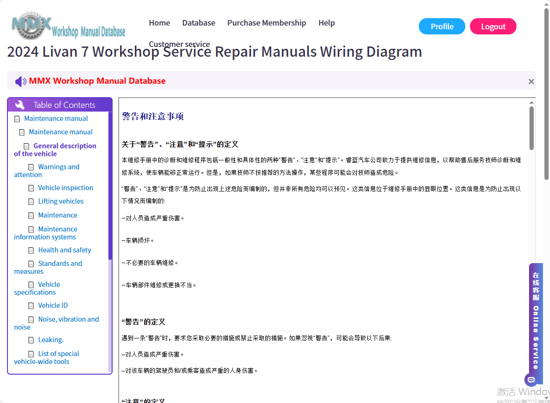Select General description of the vehicle

(x=55, y=150)
